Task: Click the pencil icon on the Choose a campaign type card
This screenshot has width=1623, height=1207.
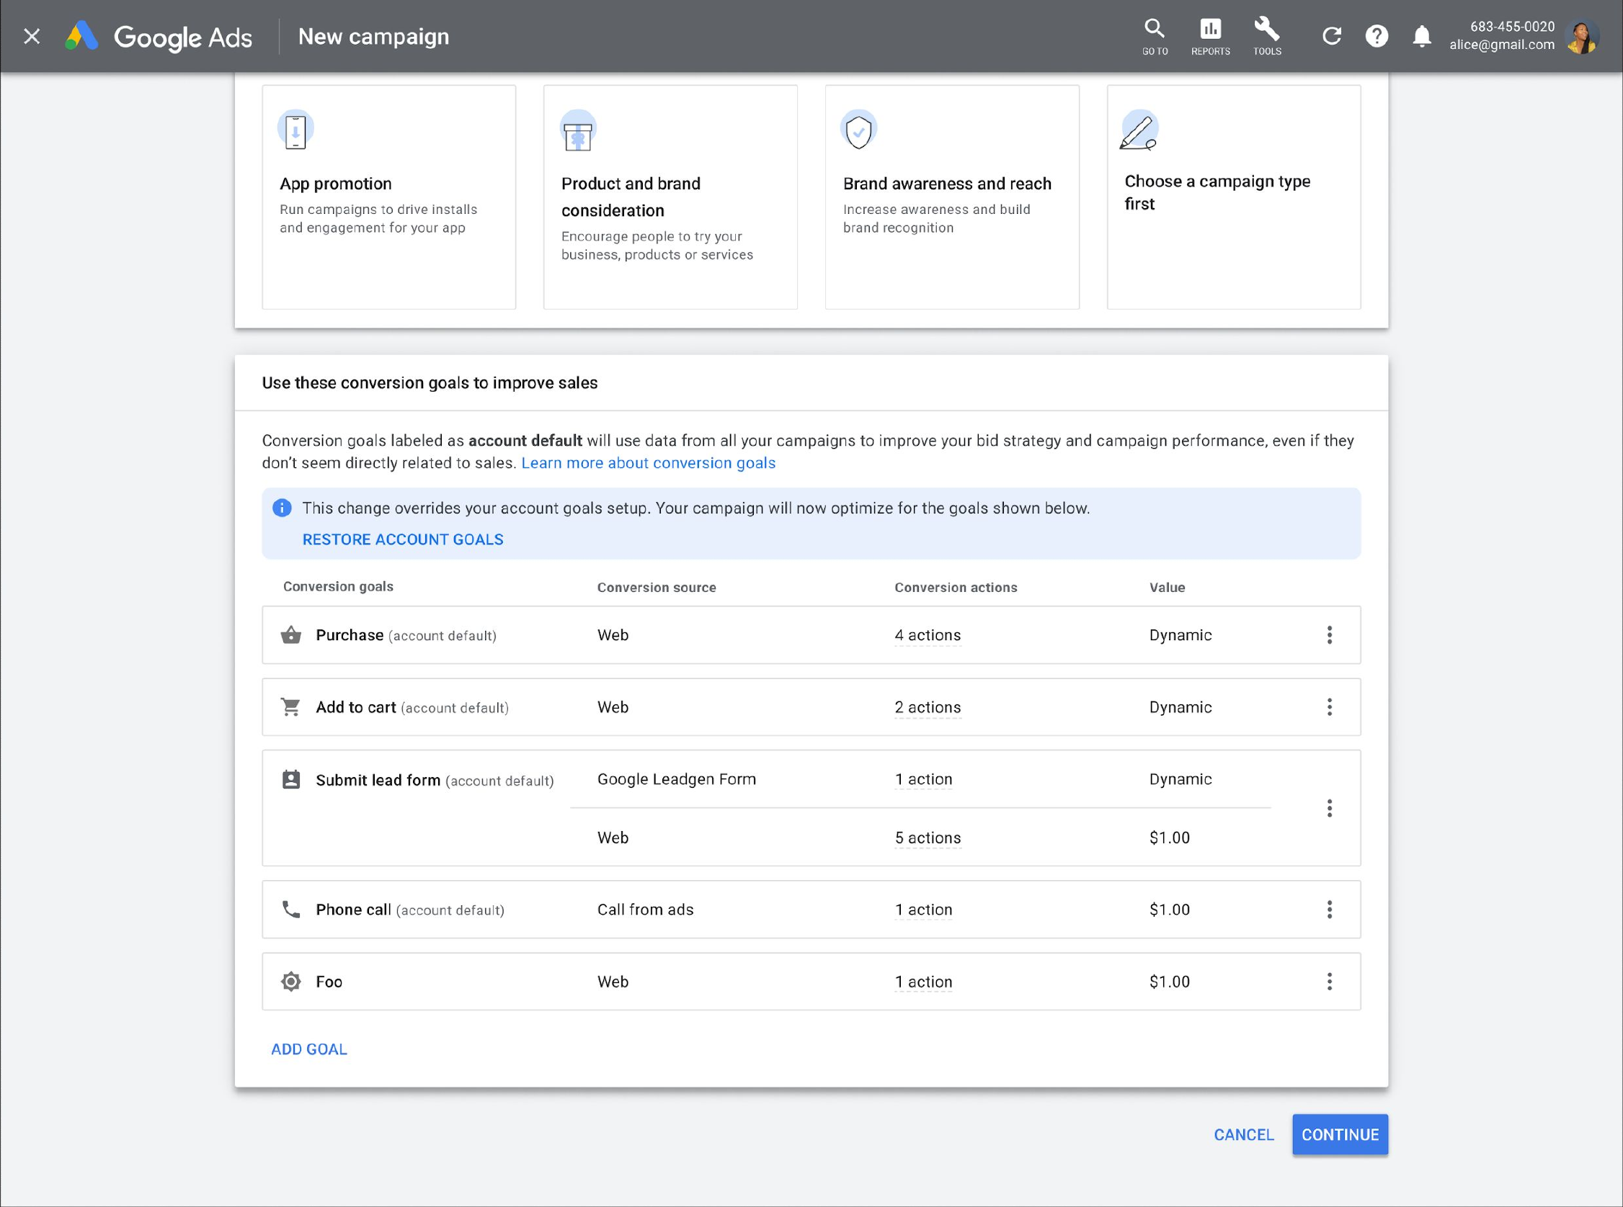Action: (x=1139, y=130)
